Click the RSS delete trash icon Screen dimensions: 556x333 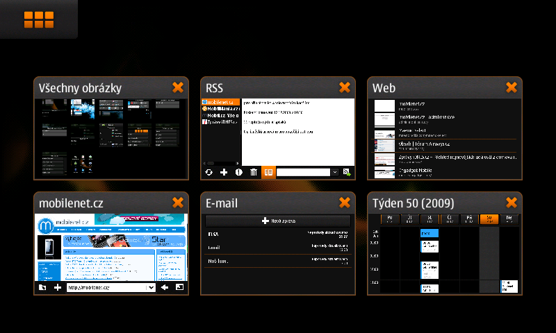(254, 172)
